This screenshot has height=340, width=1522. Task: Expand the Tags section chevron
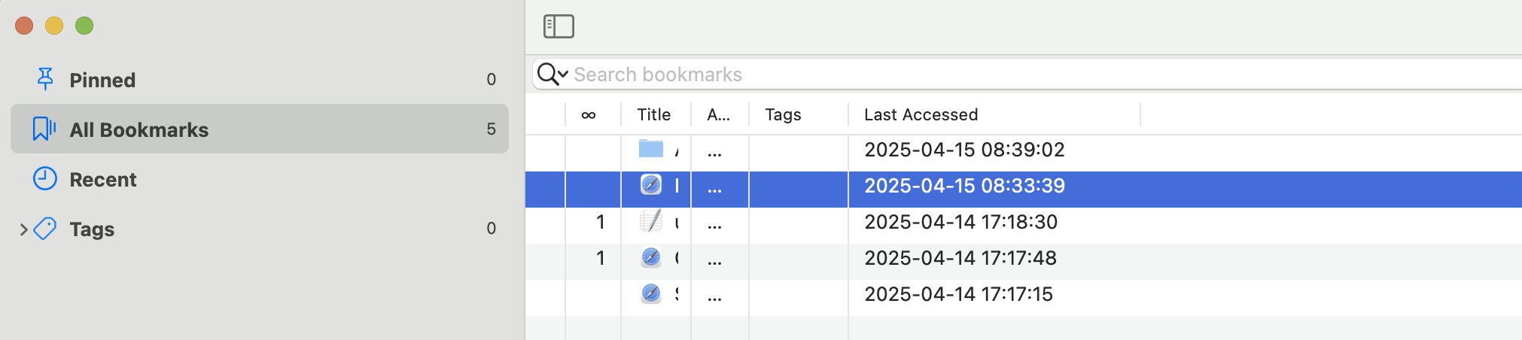[23, 229]
